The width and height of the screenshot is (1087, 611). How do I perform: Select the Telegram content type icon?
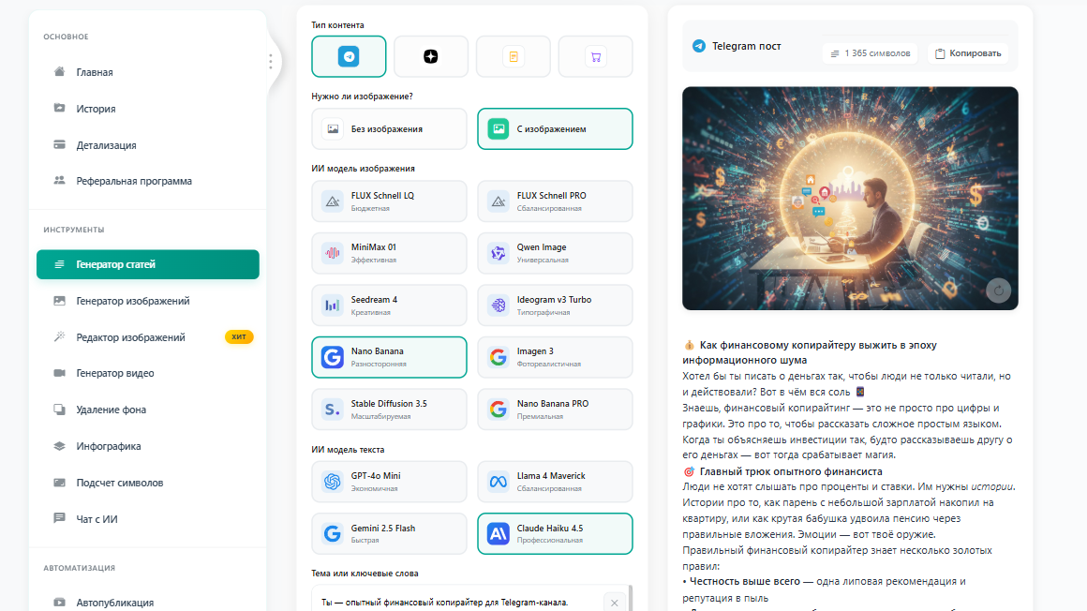349,56
